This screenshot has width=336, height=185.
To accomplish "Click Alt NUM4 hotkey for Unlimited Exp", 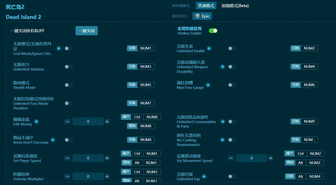I will [x=304, y=177].
